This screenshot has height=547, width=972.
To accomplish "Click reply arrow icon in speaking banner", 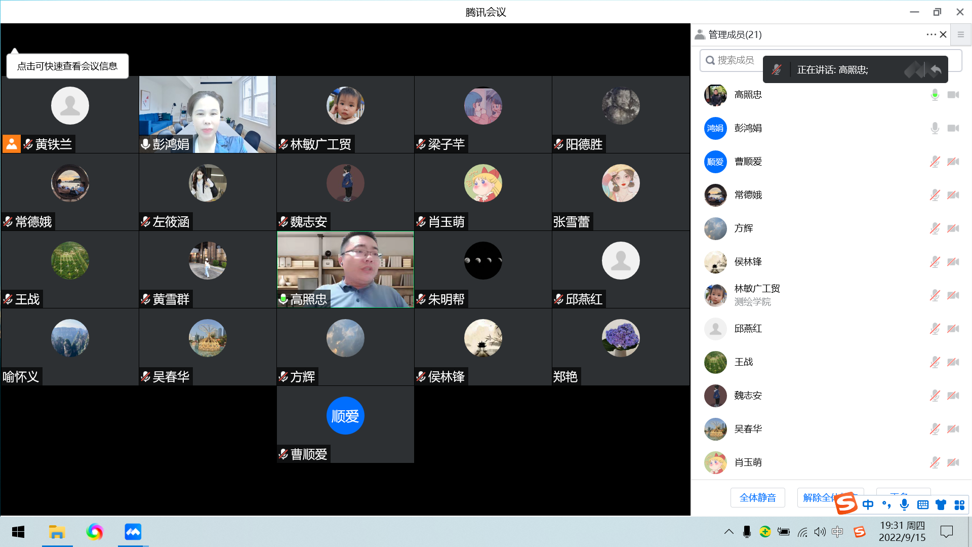I will (x=936, y=69).
